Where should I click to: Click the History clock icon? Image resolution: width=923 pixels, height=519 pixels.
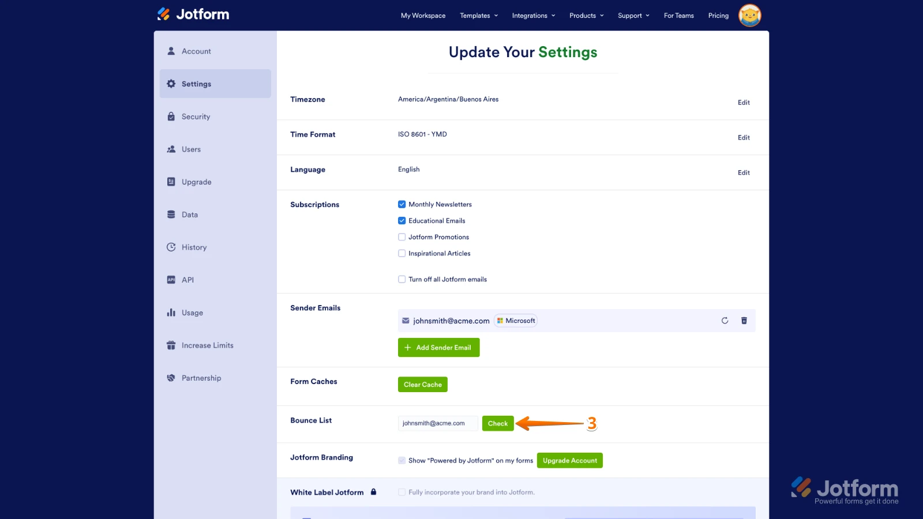[x=171, y=247]
